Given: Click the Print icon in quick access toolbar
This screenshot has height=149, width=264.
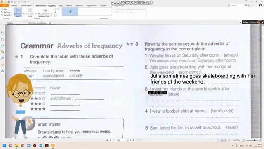Looking at the screenshot, I should click(12, 2).
